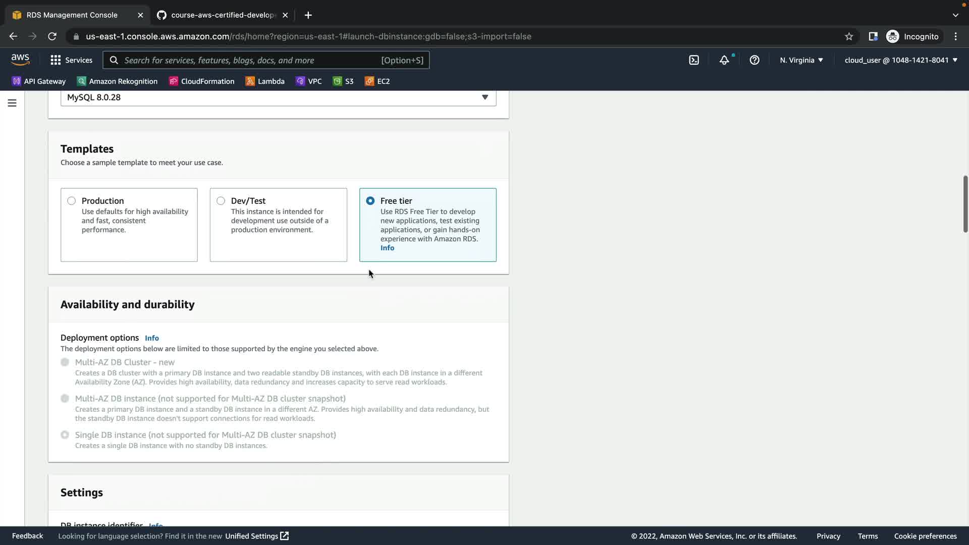Choose the Free tier template

[x=370, y=201]
